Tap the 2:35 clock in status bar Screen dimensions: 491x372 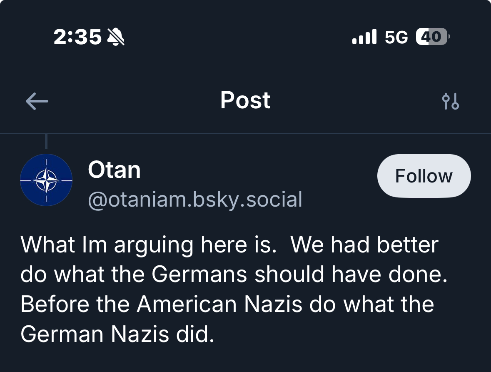click(x=77, y=37)
